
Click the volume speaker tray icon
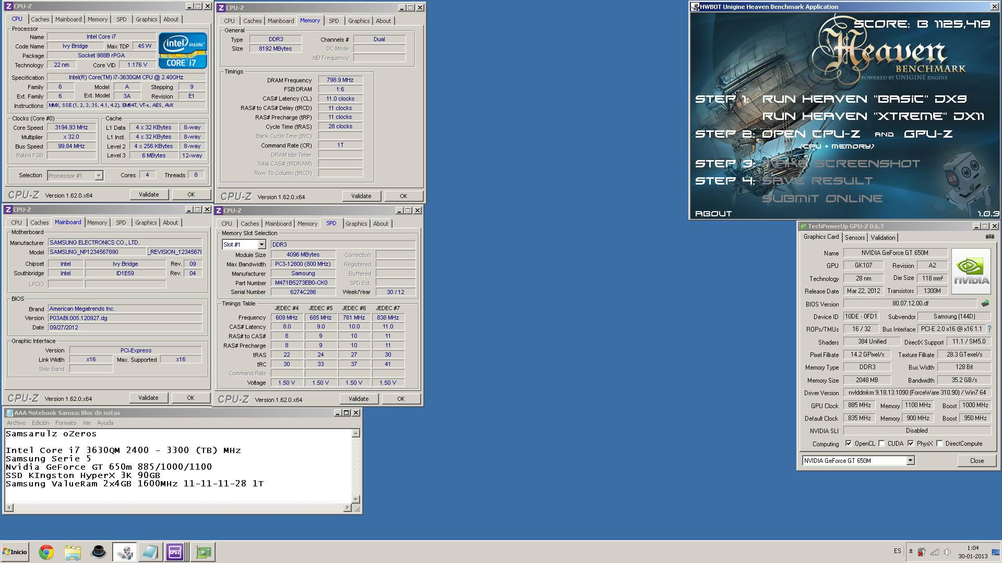coord(947,552)
